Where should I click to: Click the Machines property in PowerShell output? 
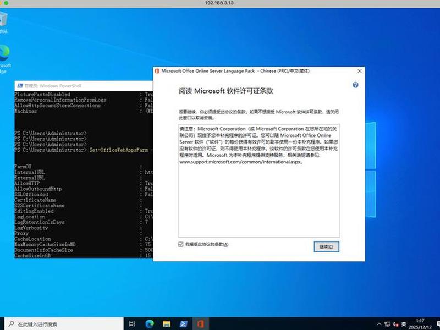pos(25,111)
